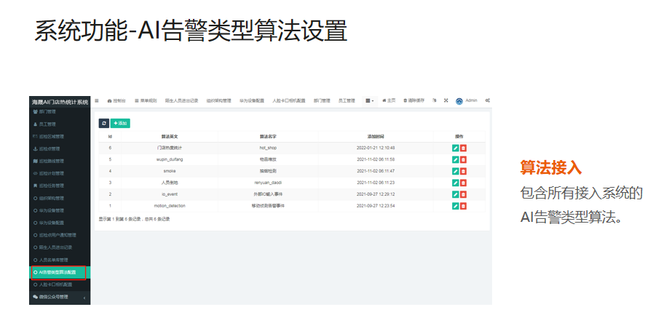This screenshot has width=669, height=331.
Task: Go to 主页 via top bar link
Action: tap(389, 100)
